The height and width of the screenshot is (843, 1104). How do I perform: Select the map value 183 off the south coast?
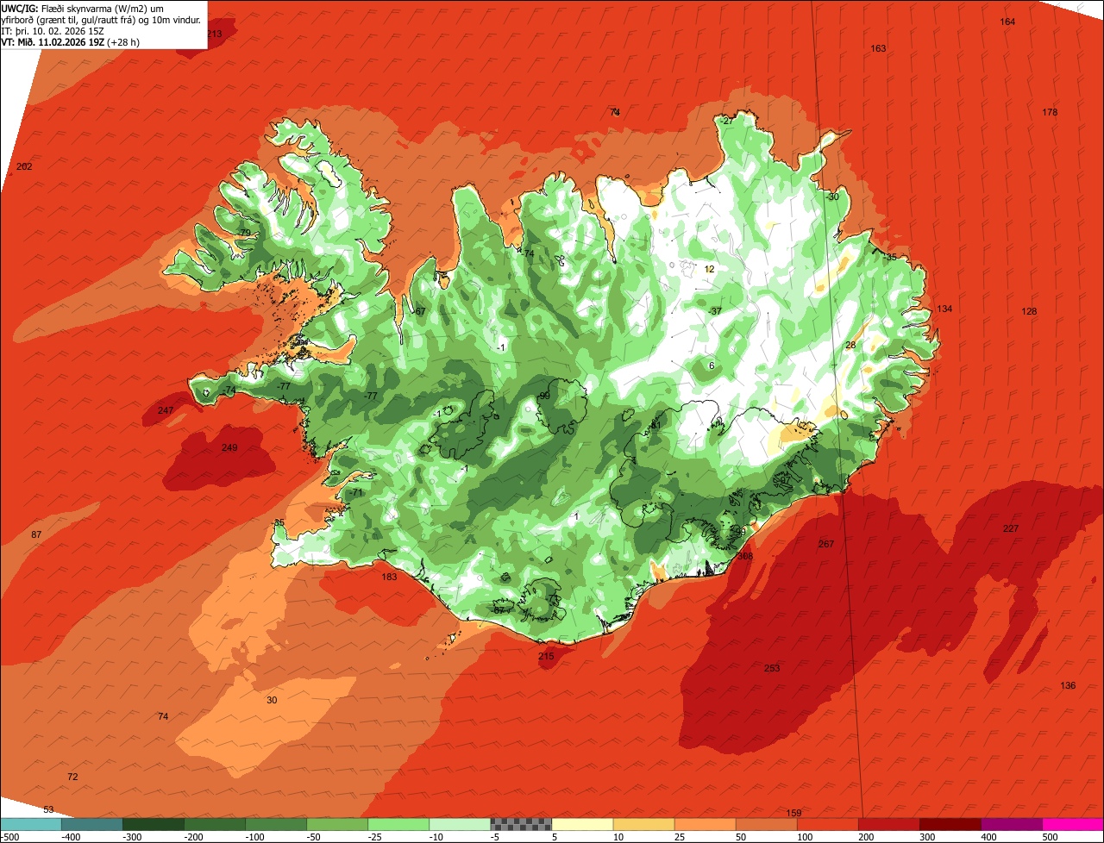click(x=390, y=578)
